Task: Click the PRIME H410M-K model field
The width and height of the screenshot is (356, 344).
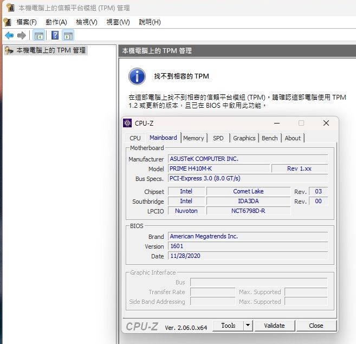Action: [x=219, y=168]
